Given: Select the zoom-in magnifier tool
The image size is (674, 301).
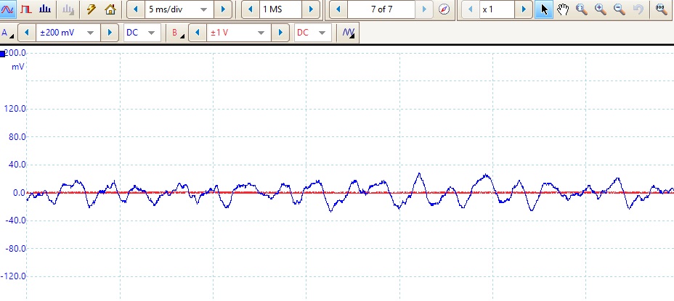Looking at the screenshot, I should [601, 9].
